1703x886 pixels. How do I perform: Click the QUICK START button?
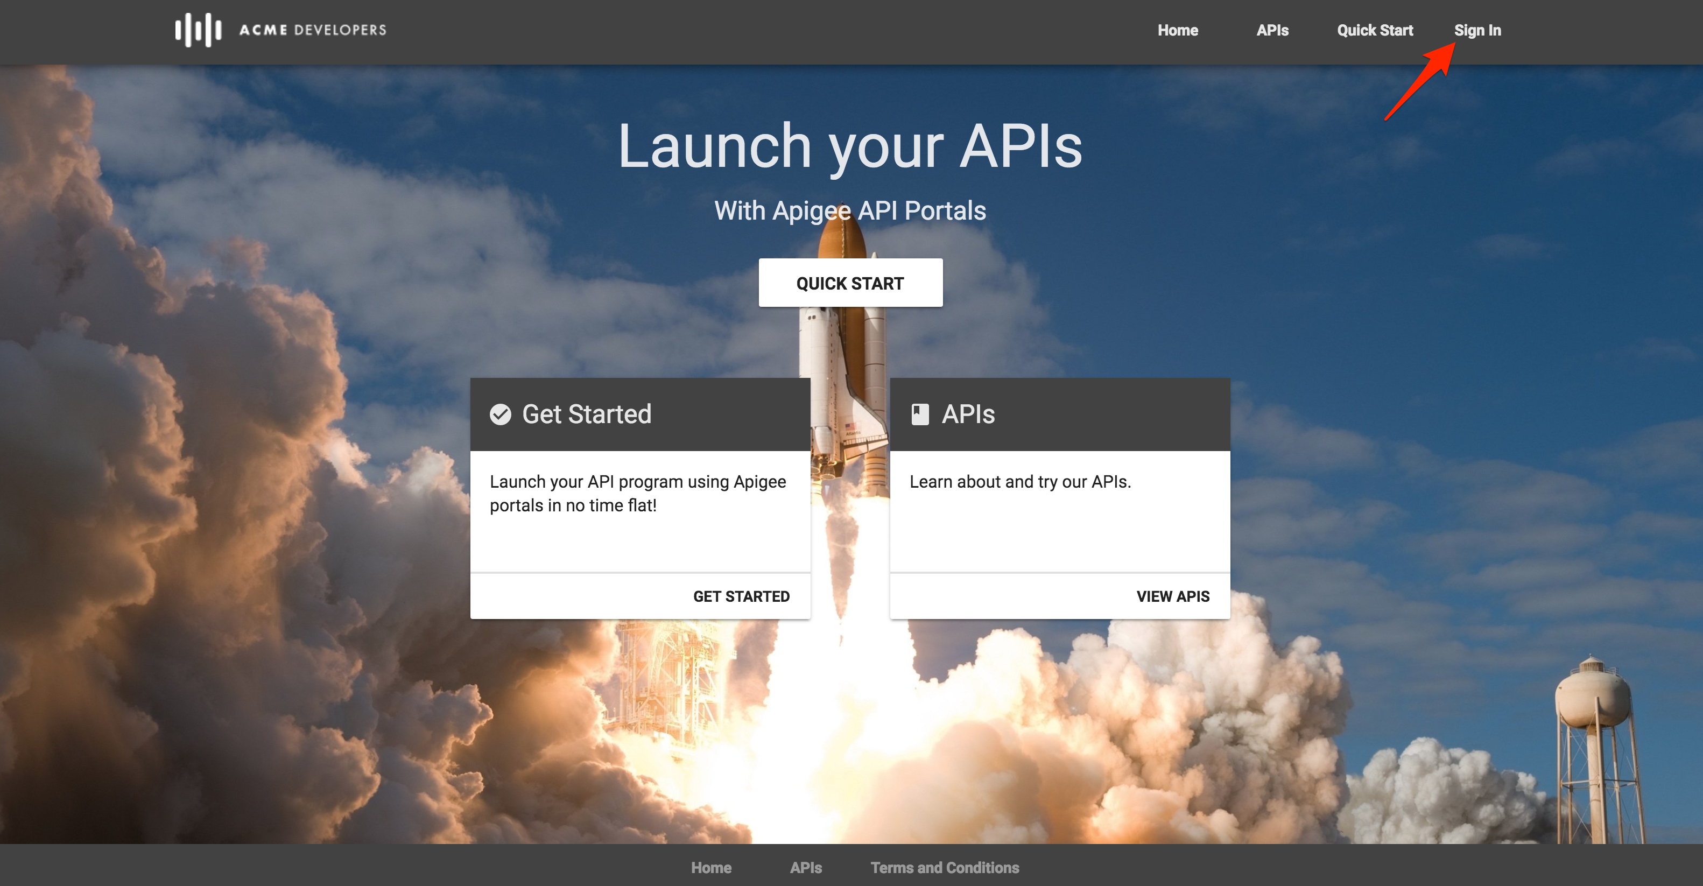pyautogui.click(x=850, y=283)
